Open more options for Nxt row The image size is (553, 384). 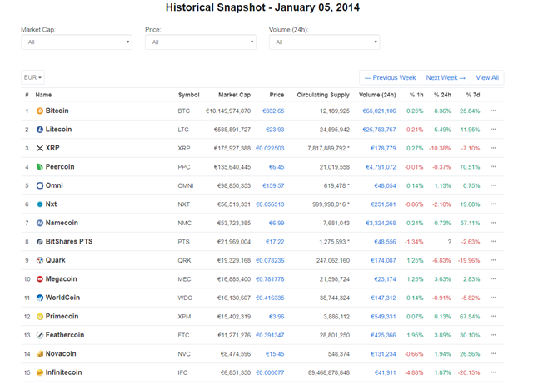[x=493, y=204]
